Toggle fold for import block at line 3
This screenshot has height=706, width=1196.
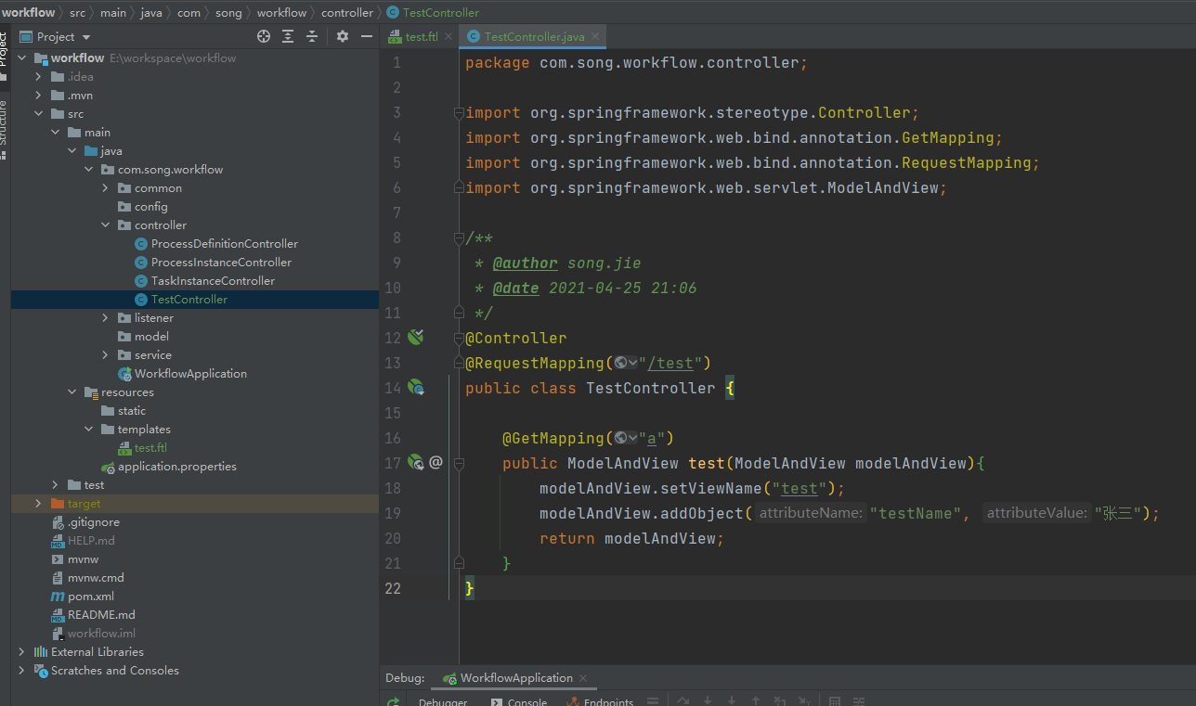pos(458,113)
